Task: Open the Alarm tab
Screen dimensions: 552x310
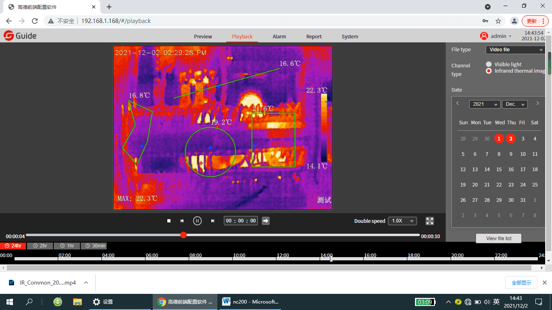Action: coord(279,37)
